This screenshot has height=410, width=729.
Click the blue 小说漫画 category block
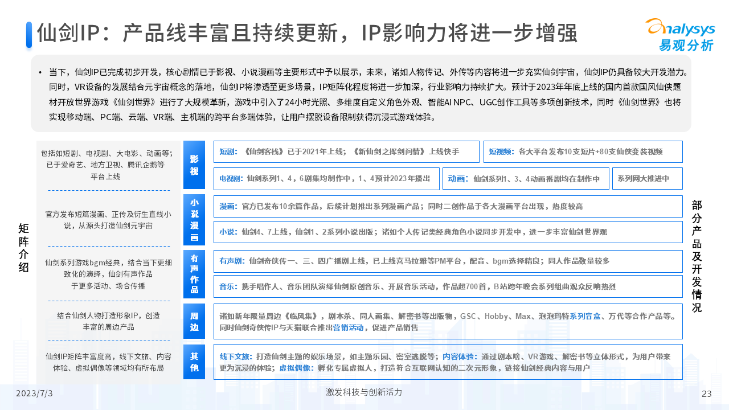(194, 220)
